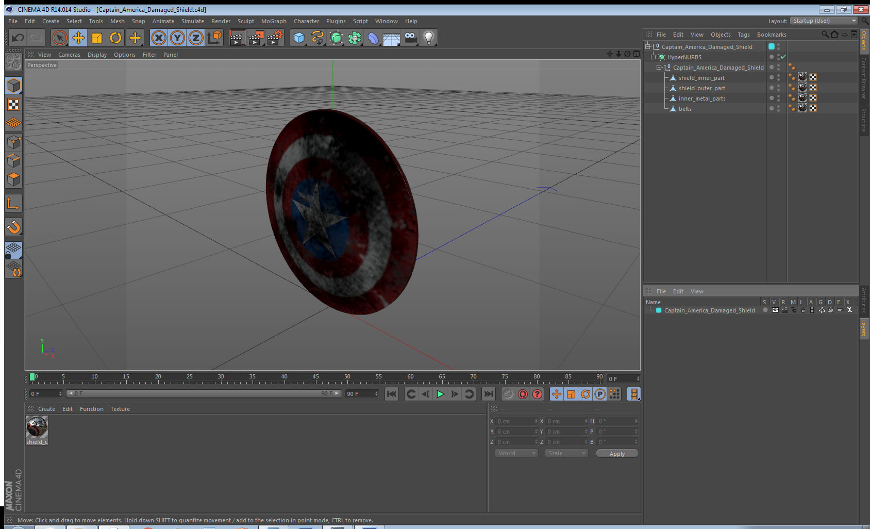Open the MoGraph menu
The width and height of the screenshot is (870, 529).
(x=274, y=21)
